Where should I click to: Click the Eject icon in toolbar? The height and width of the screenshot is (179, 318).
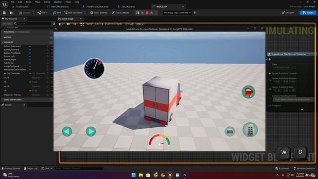tap(152, 13)
